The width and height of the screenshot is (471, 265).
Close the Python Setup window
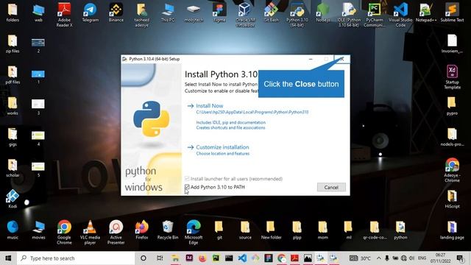(x=341, y=59)
